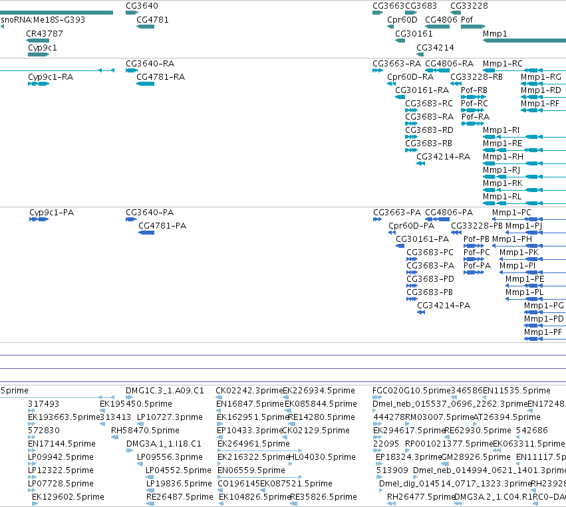This screenshot has height=507, width=566.
Task: Select the CG30161 gene
Action: 400,41
